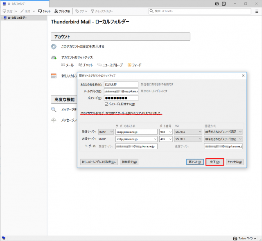This screenshot has width=262, height=241.
Task: Click the account settings gear icon
Action: pyautogui.click(x=54, y=47)
